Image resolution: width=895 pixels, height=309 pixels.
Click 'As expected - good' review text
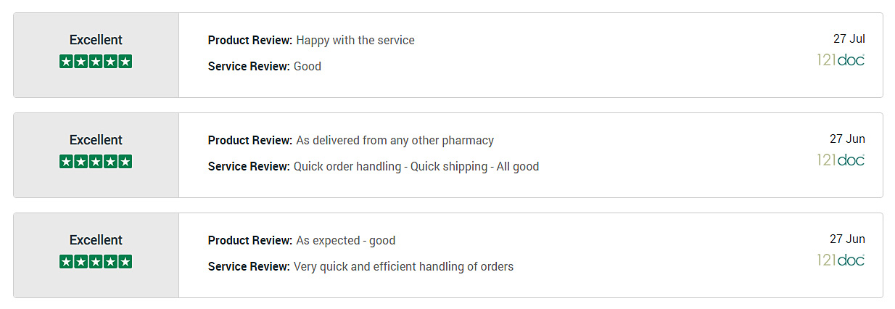tap(345, 240)
